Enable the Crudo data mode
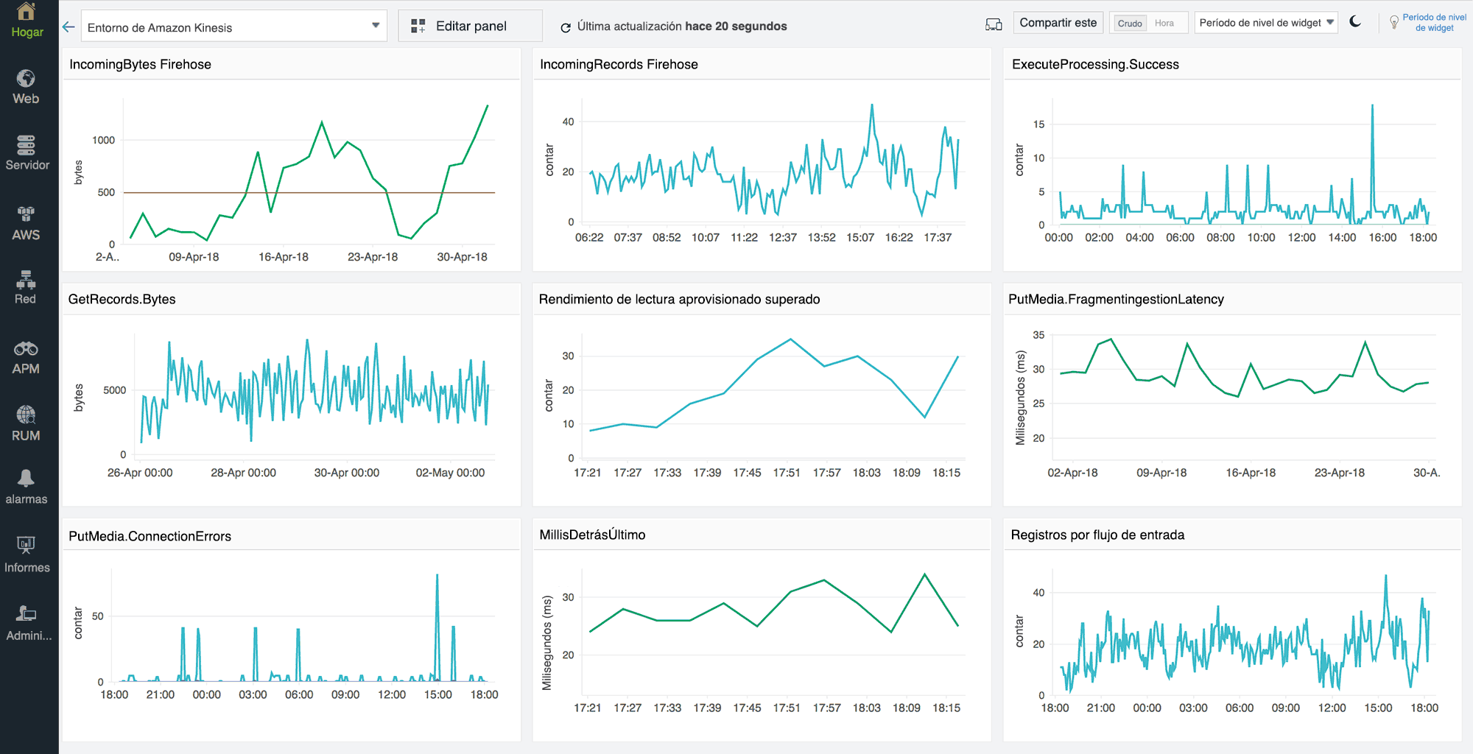Screen dimensions: 1473x754 click(1129, 23)
